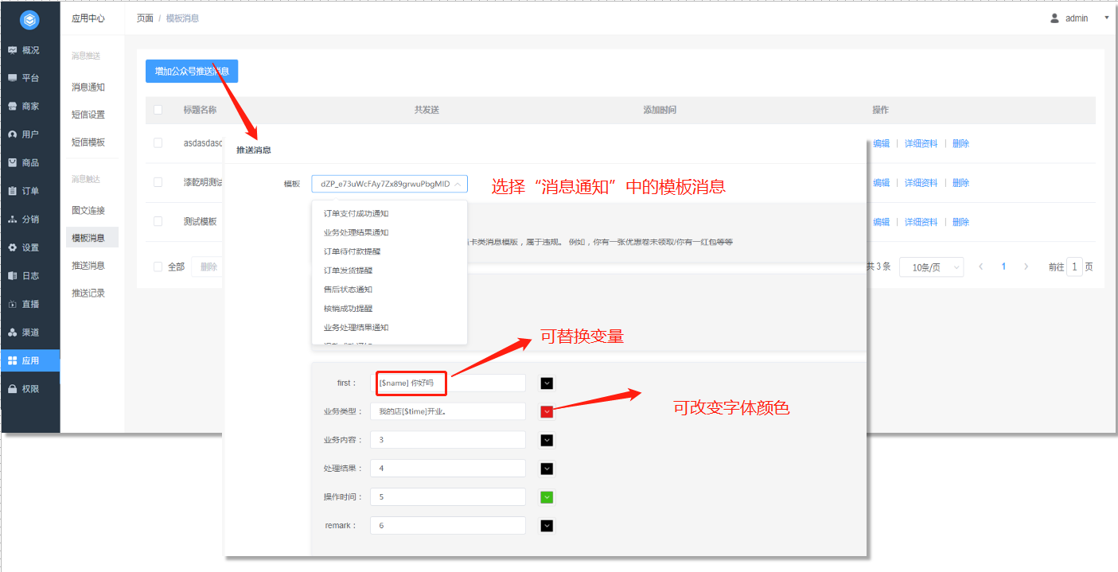Viewport: 1118px width, 572px height.
Task: Toggle the select-all header checkbox
Action: click(158, 110)
